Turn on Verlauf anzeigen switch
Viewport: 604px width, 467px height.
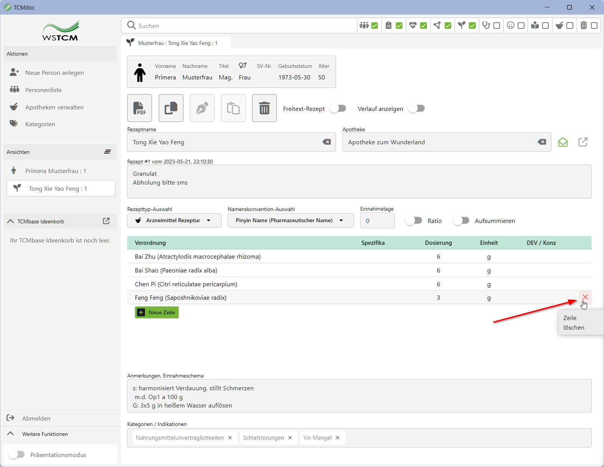click(x=417, y=109)
